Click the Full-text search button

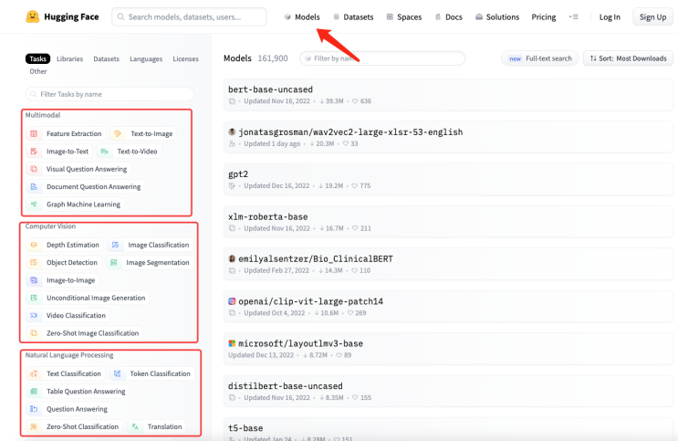pyautogui.click(x=539, y=58)
